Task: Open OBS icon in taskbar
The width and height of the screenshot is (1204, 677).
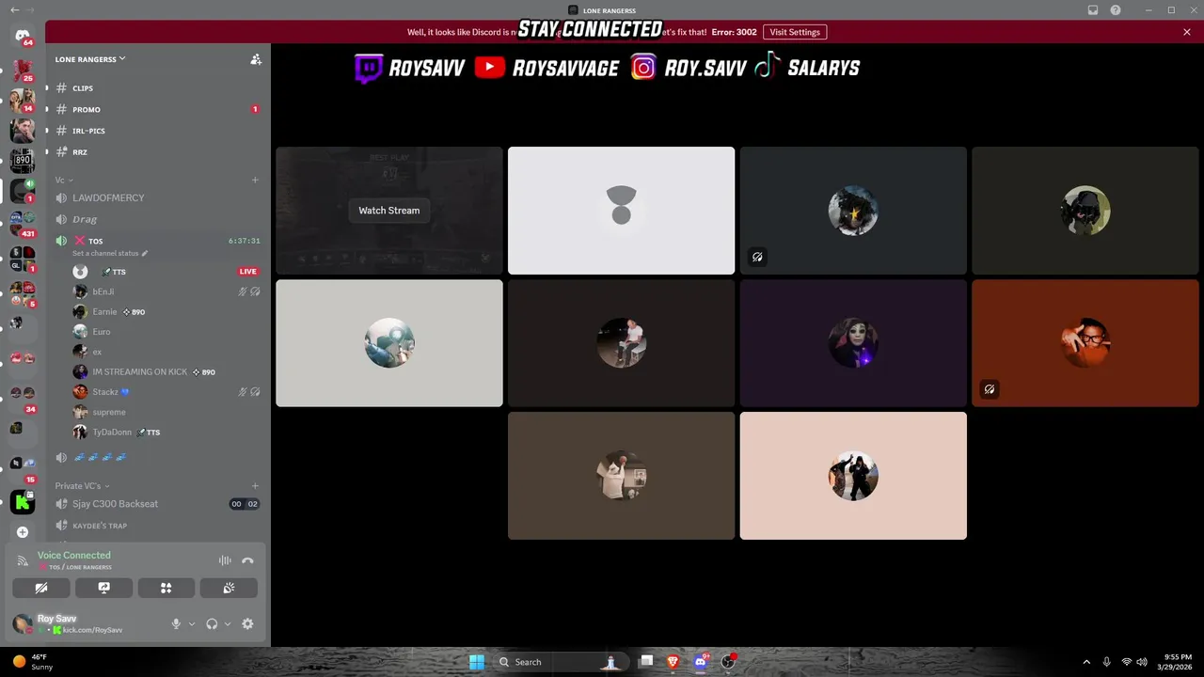Action: pyautogui.click(x=727, y=662)
